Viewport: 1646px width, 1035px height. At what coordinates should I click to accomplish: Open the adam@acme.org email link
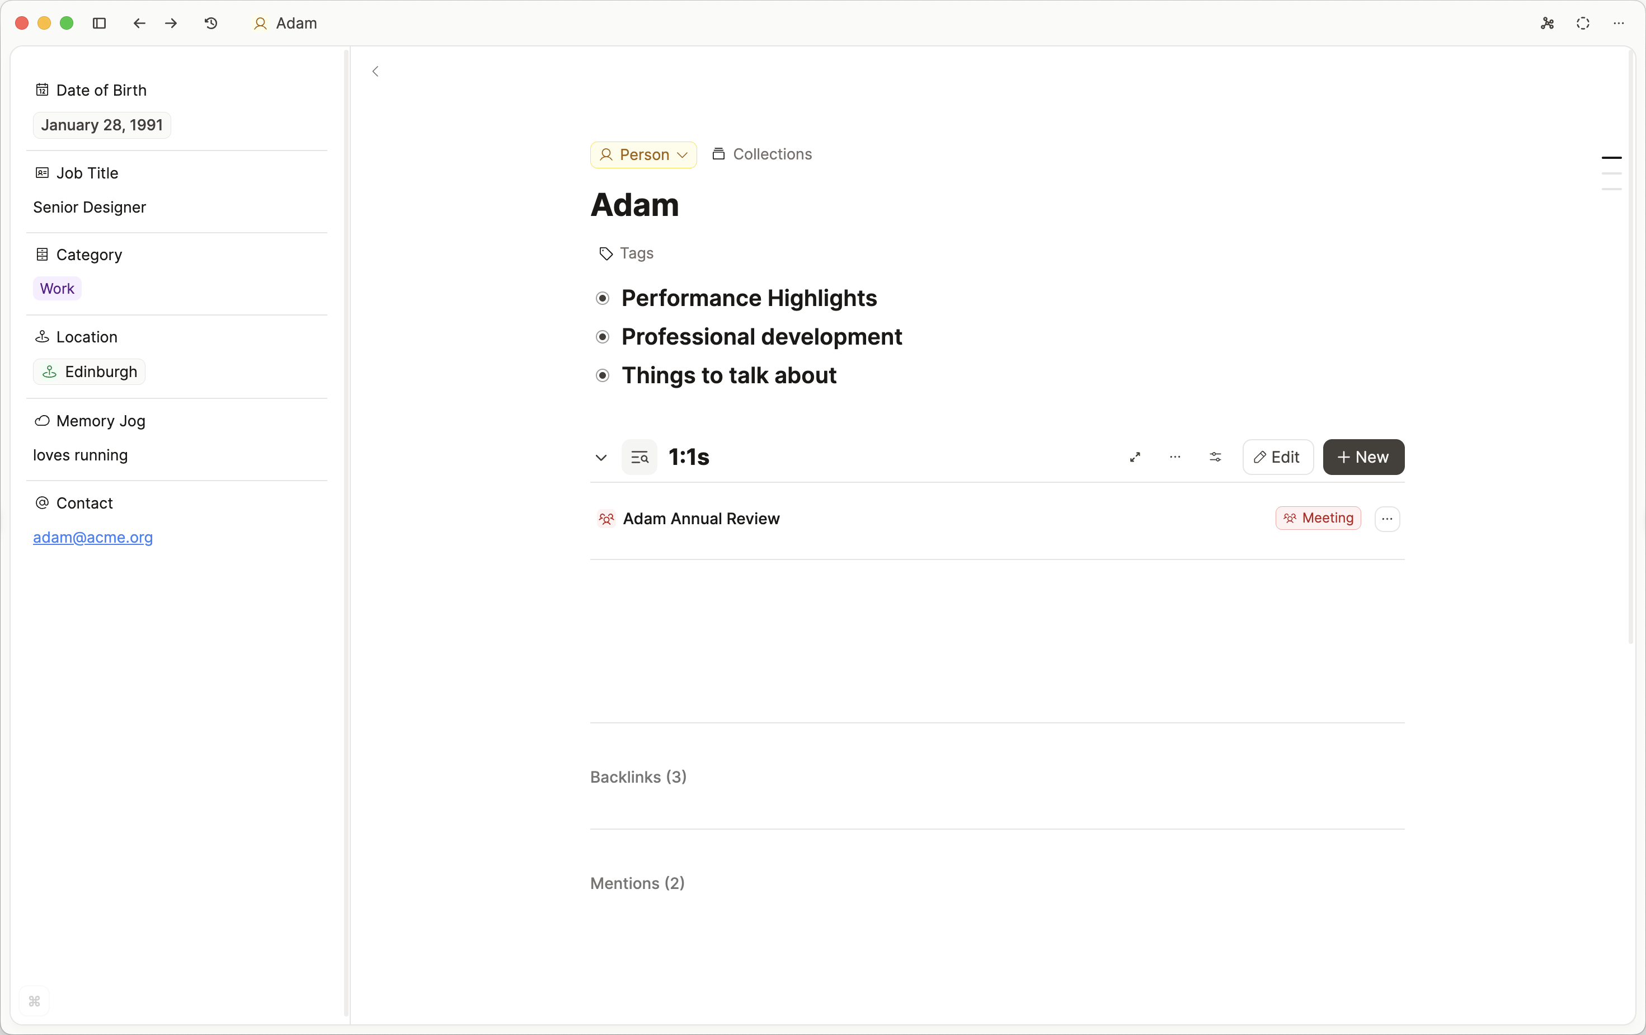(93, 537)
